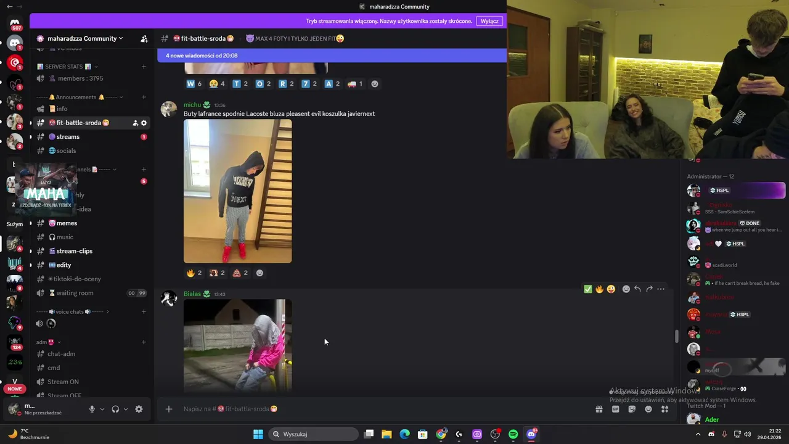This screenshot has height=444, width=789.
Task: Open streams channel
Action: (x=91, y=137)
